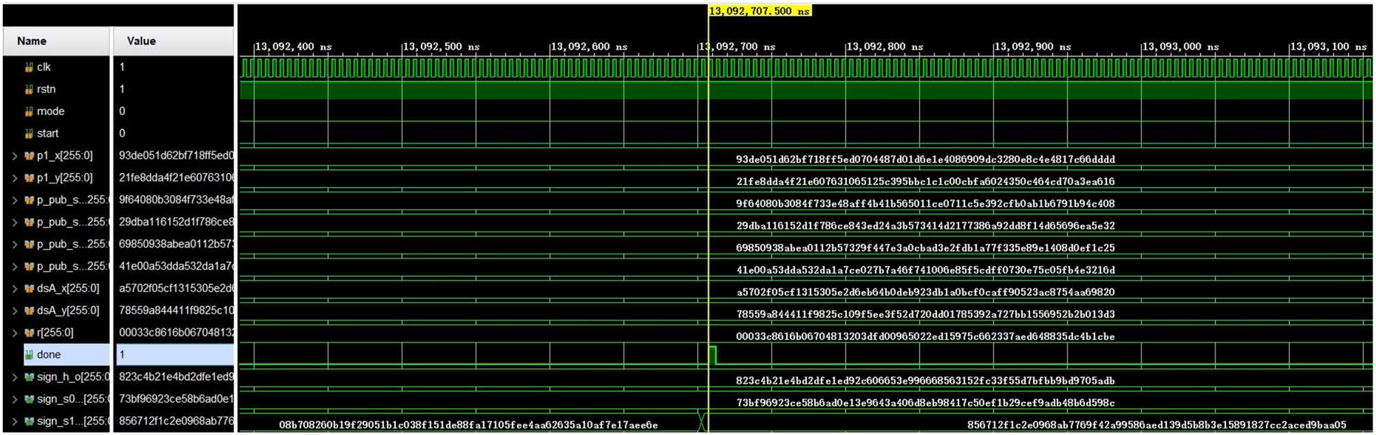Image resolution: width=1376 pixels, height=435 pixels.
Task: Expand the p1_y[255:0] bus
Action: pos(14,178)
